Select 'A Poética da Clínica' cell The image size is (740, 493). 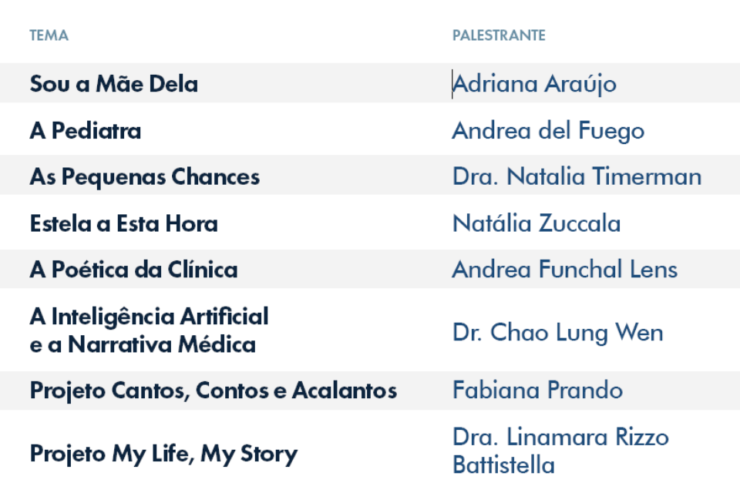pos(133,270)
